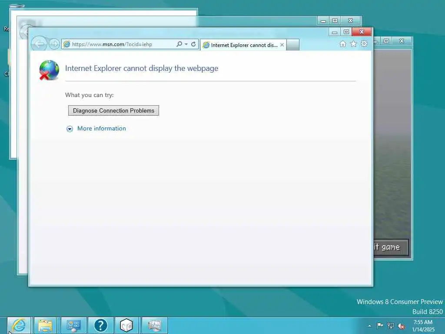445x334 pixels.
Task: Click the 'it game' button in game window
Action: [x=391, y=247]
